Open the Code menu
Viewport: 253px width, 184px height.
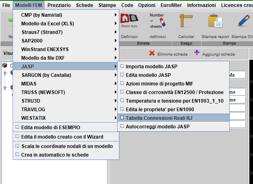tap(127, 5)
